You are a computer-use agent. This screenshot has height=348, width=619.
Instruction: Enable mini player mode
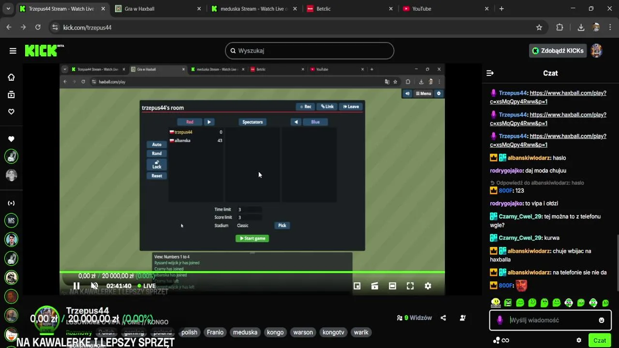[x=357, y=286]
